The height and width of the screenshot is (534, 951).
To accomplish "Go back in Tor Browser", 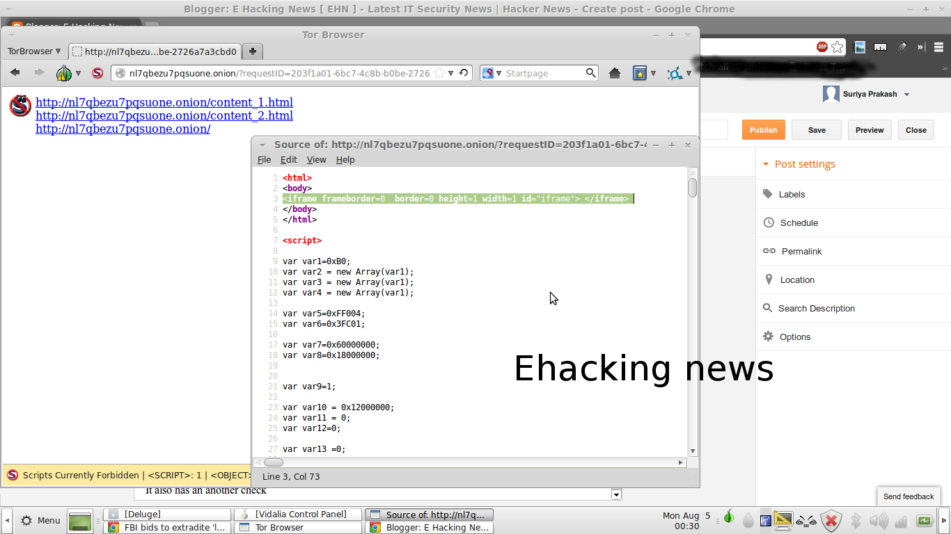I will tap(15, 73).
